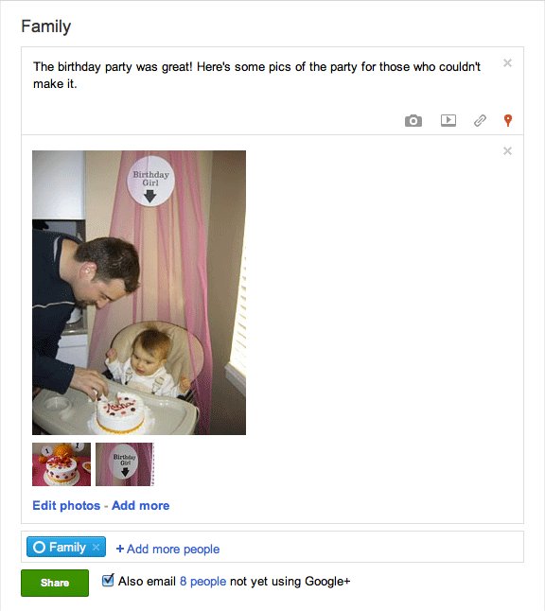Image resolution: width=545 pixels, height=611 pixels.
Task: Click the Add more photos link
Action: 141,506
